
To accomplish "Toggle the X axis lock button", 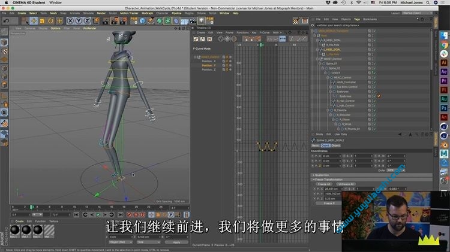I will click(x=70, y=21).
